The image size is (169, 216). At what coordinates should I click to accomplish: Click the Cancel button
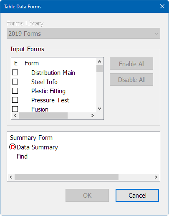(137, 195)
